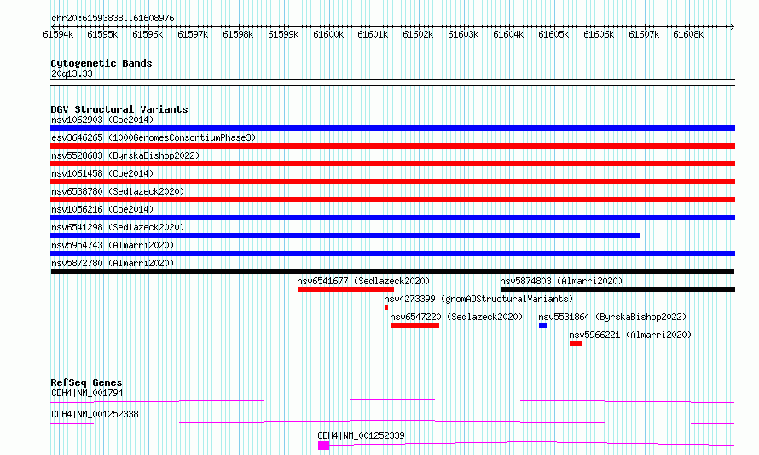Click the 61595k ruler tick label
Screen dimensions: 759x455
102,34
